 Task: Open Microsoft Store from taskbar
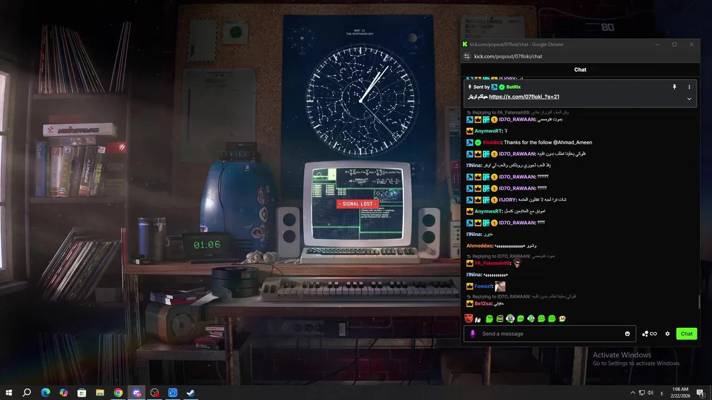(82, 393)
